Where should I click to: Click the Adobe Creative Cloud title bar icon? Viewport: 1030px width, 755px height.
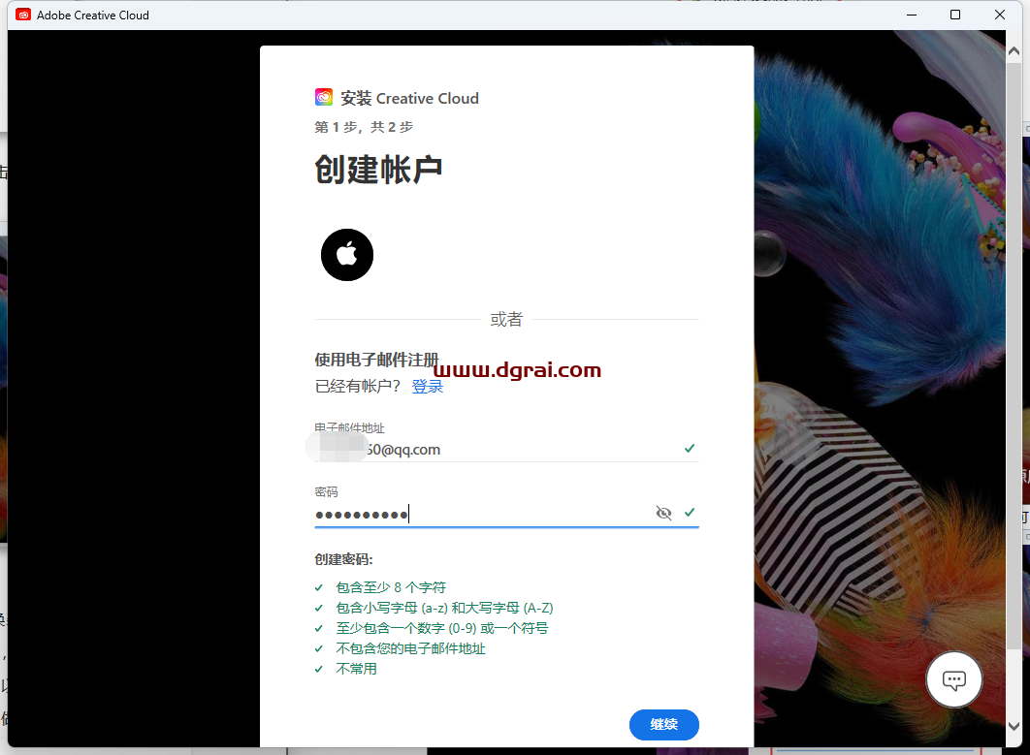(x=23, y=15)
